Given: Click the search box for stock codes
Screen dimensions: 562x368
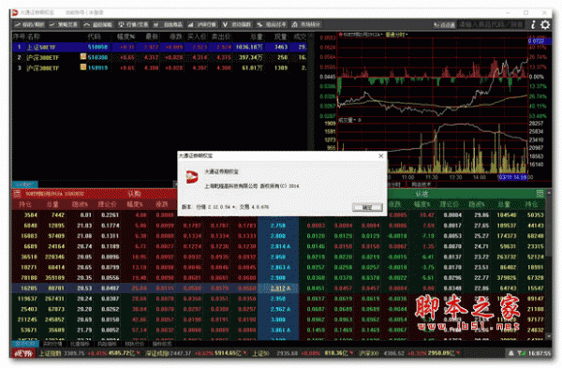Looking at the screenshot, I should pyautogui.click(x=492, y=24).
